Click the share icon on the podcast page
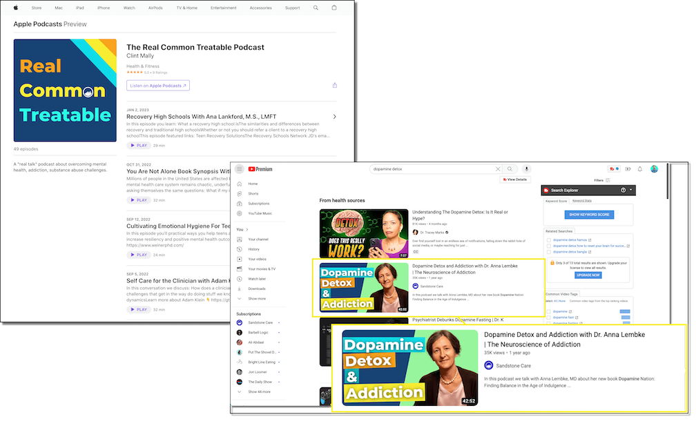Viewport: 696px width, 437px height. 335,85
